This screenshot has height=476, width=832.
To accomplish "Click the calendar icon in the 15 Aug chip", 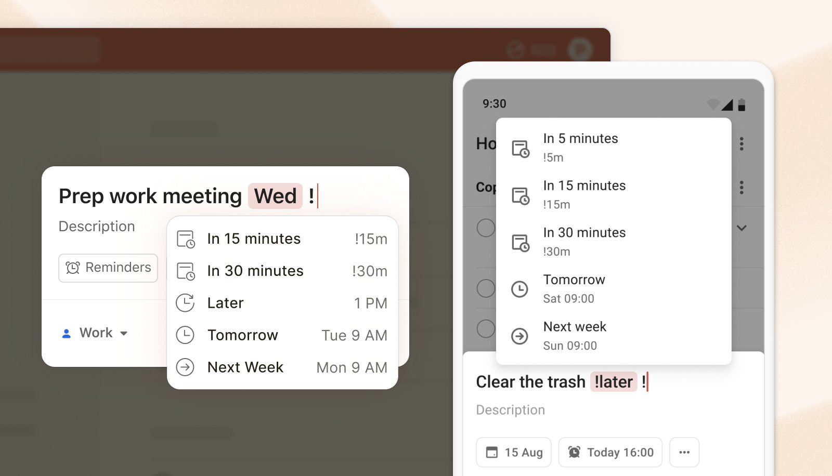I will pos(492,452).
